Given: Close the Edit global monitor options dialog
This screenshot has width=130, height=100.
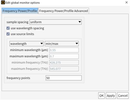Looking at the screenshot, I should pos(126,2).
